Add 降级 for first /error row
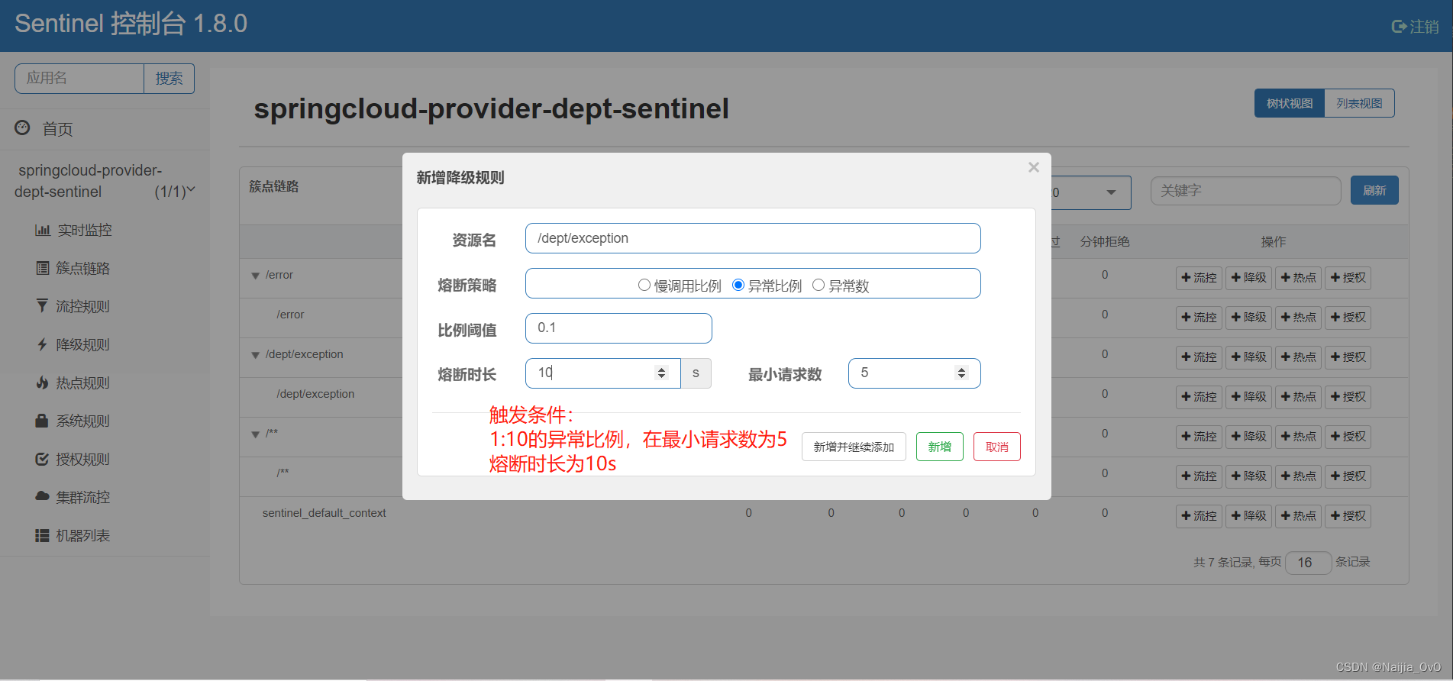This screenshot has height=681, width=1453. pos(1248,278)
